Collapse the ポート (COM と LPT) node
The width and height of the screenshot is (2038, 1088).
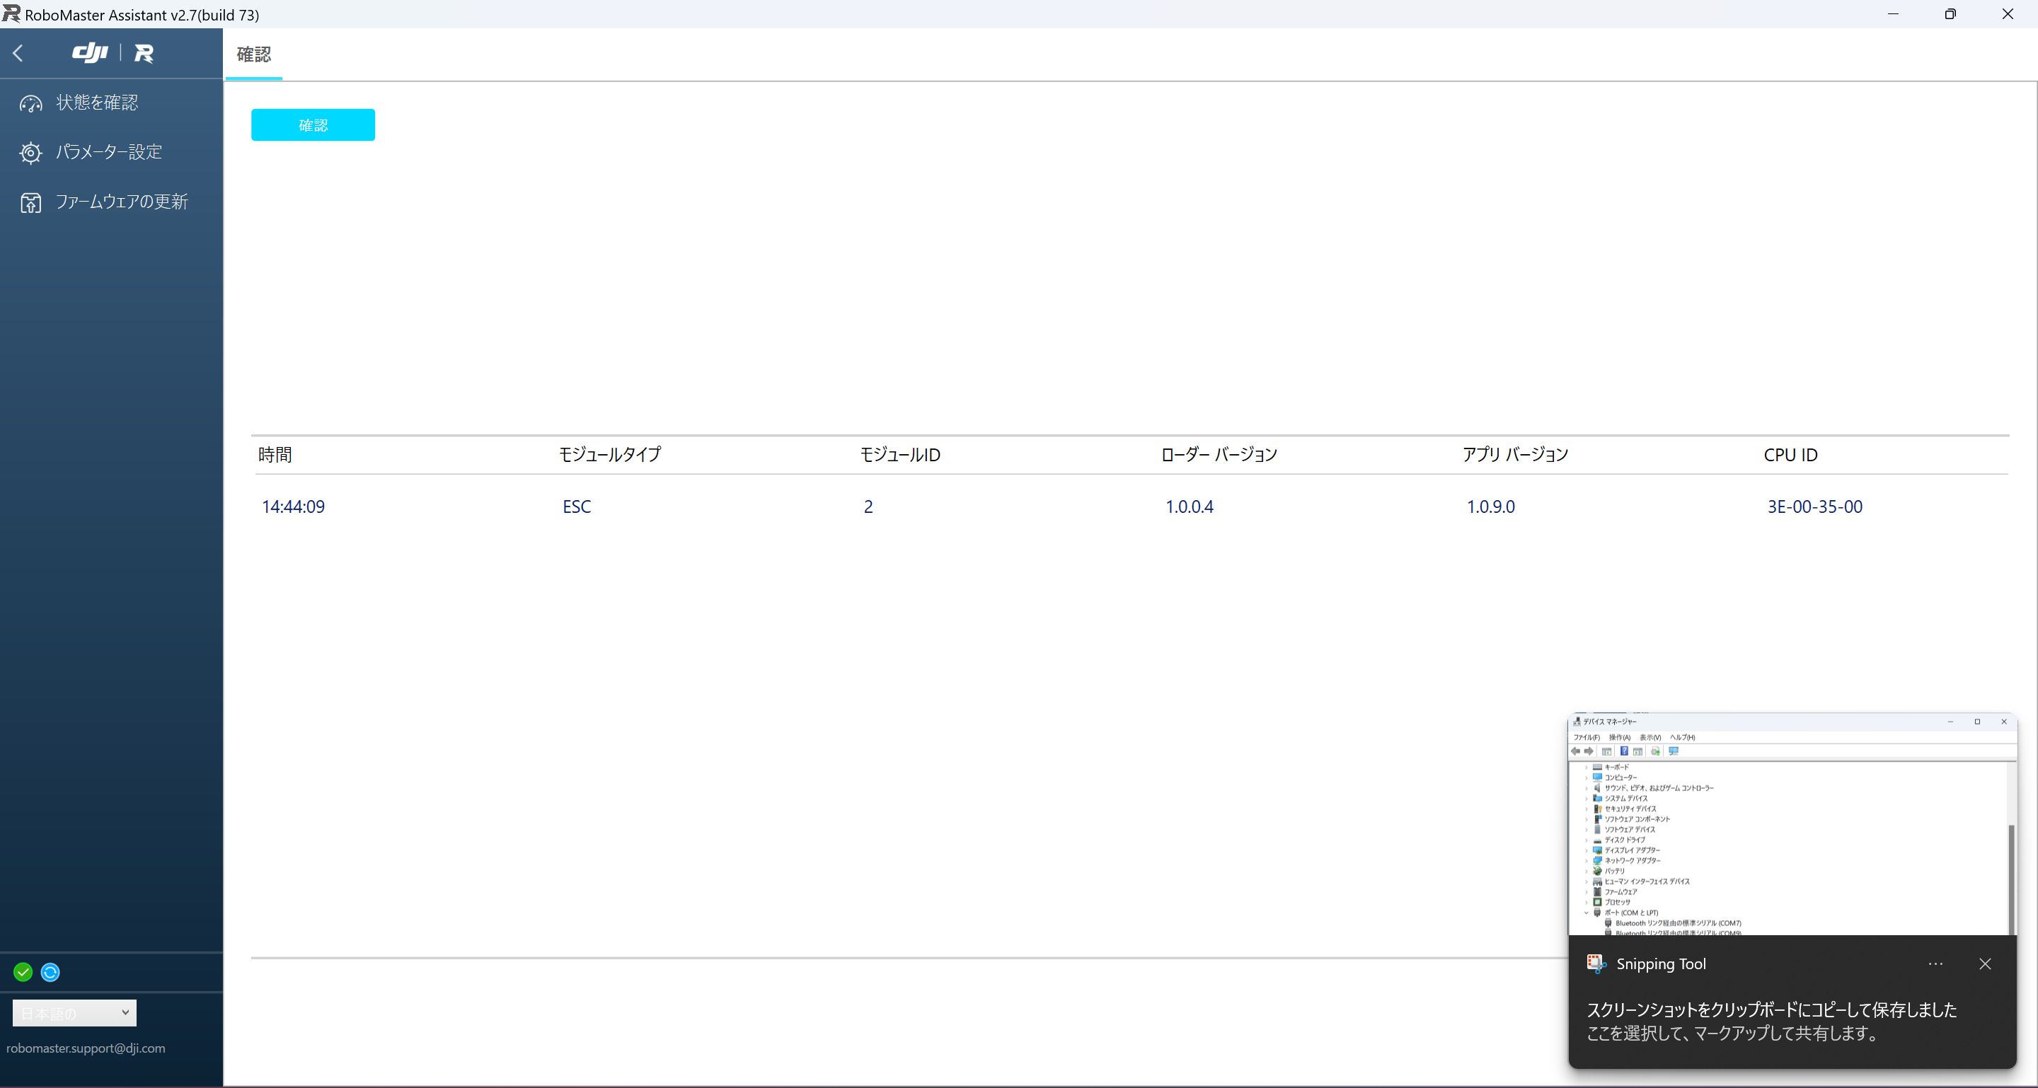(1587, 913)
